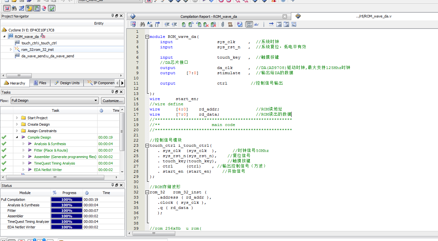Pin the Project Navigator panel
Viewport: 438px width, 241px height.
112,16
